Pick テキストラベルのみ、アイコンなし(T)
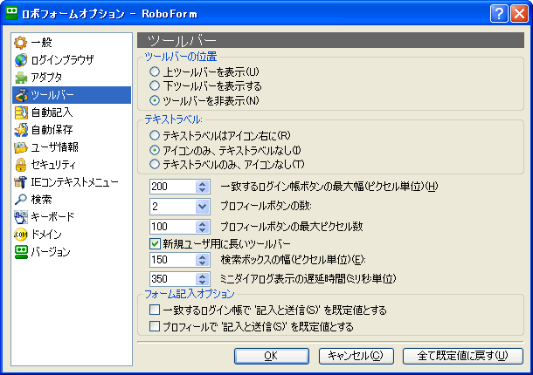 (x=155, y=164)
